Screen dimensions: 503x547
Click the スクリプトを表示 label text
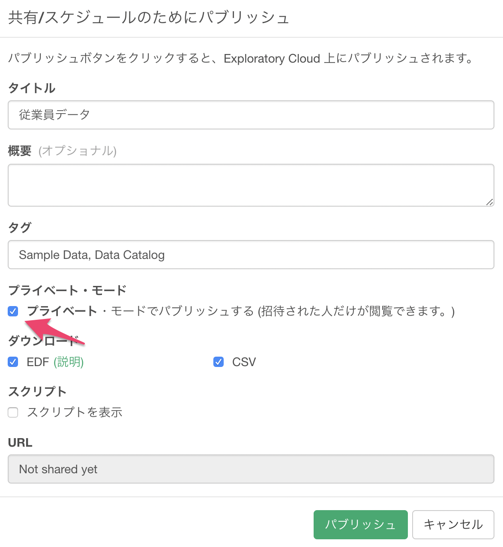pos(75,412)
